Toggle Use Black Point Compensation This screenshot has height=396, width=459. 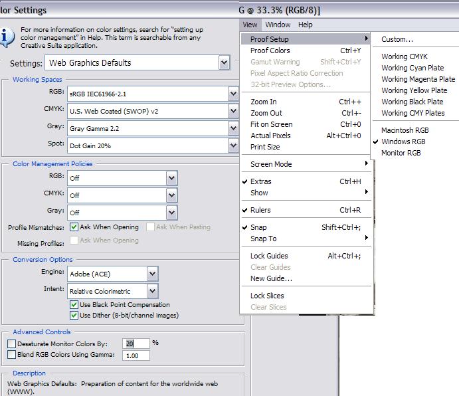coord(74,304)
